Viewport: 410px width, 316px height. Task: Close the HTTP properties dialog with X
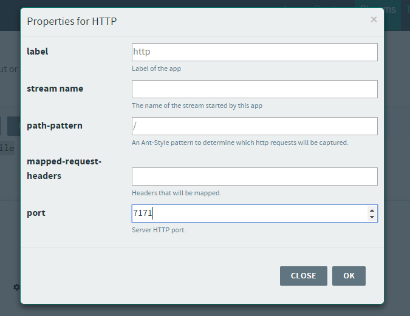[374, 20]
